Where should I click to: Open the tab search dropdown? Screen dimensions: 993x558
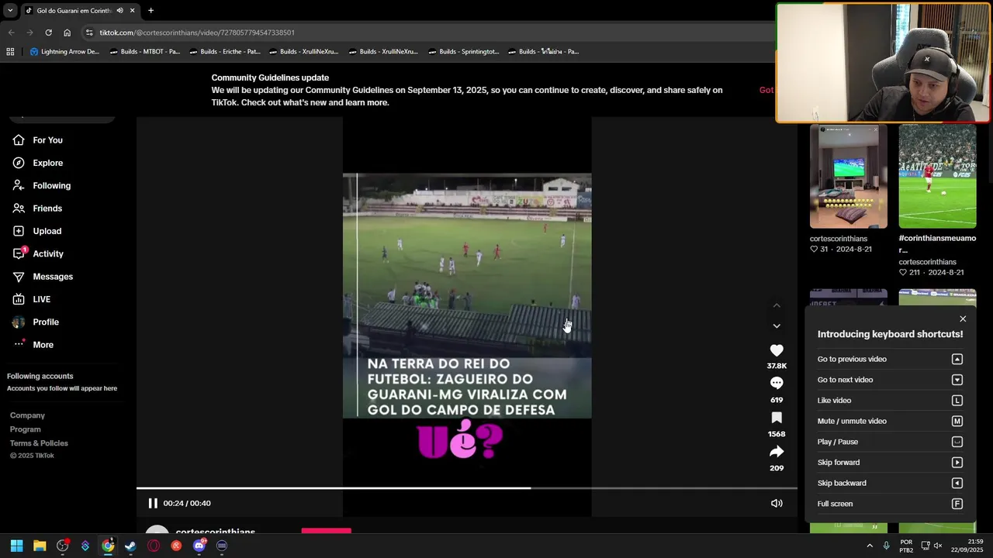[9, 10]
